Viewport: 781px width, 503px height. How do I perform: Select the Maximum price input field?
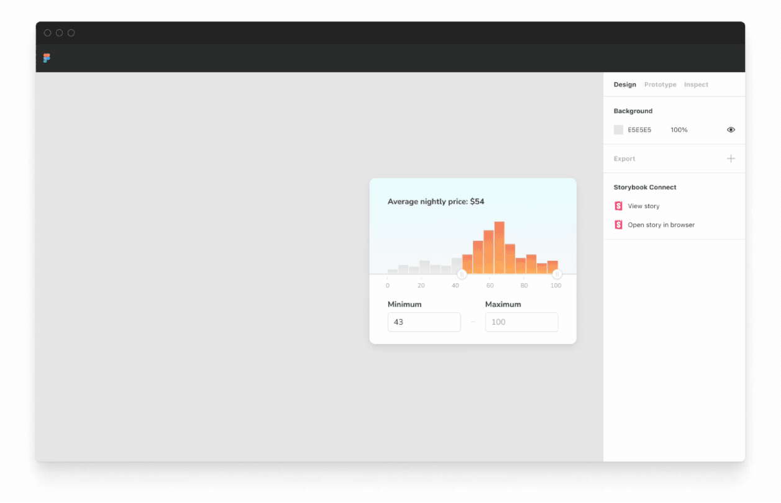click(x=521, y=322)
